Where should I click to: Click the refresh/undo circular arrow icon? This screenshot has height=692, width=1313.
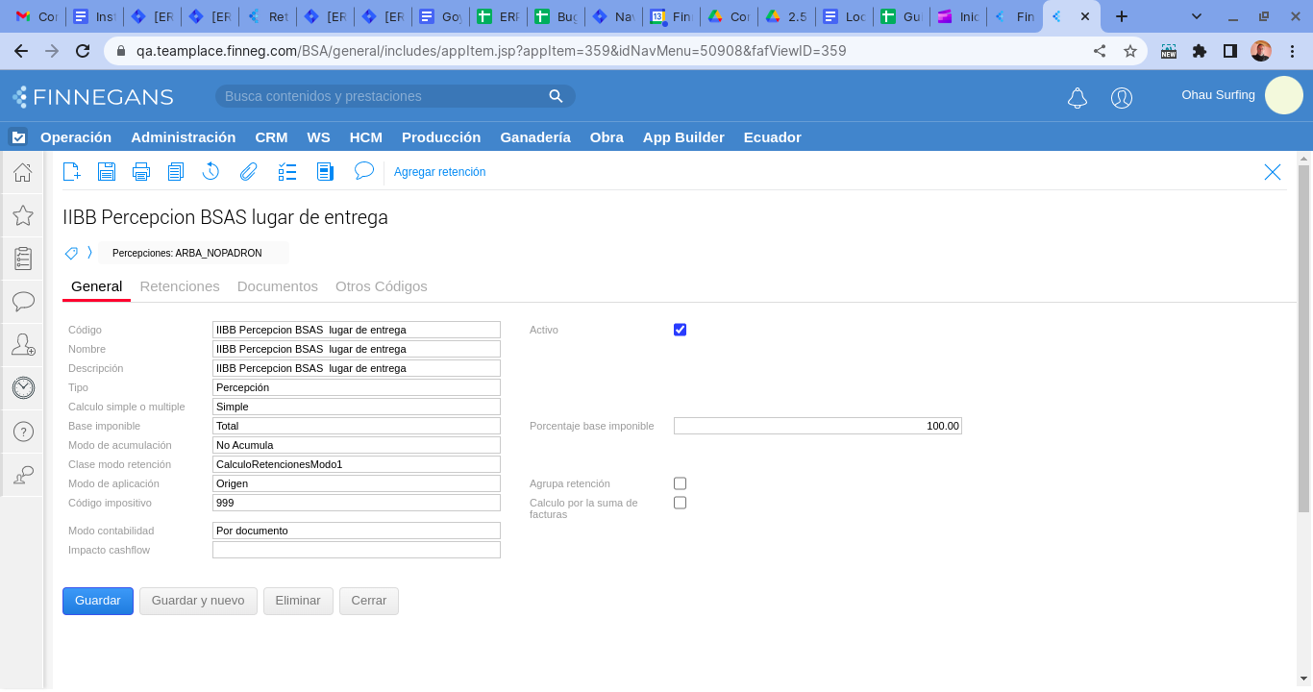coord(211,172)
